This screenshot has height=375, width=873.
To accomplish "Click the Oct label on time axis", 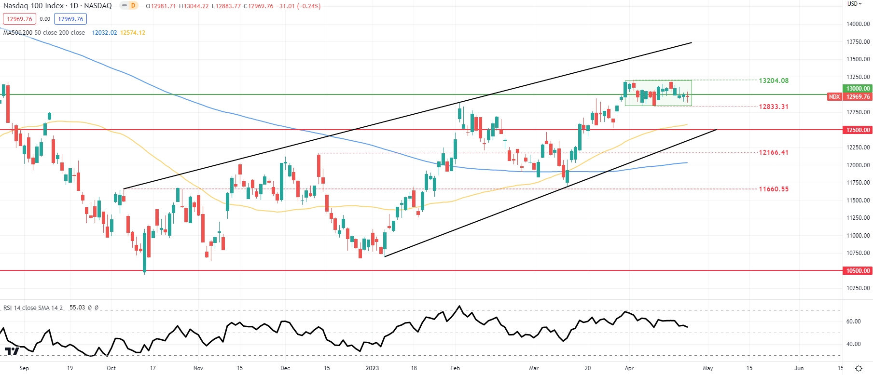I will pos(111,368).
